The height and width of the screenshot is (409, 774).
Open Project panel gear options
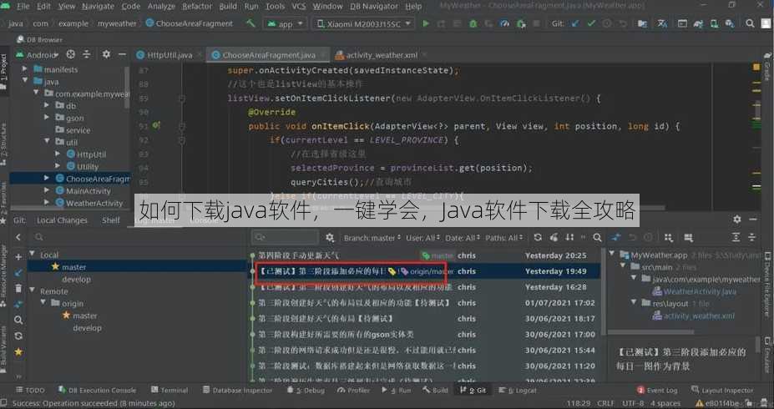coord(106,54)
